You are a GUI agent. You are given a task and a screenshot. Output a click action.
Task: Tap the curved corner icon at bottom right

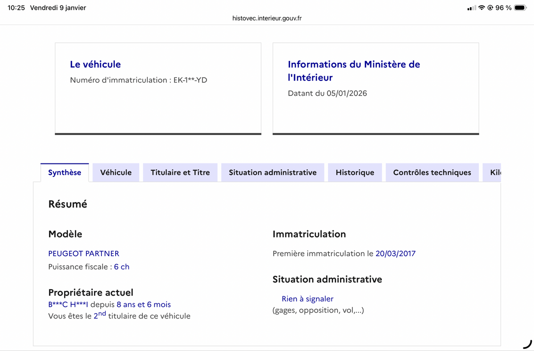click(x=527, y=344)
